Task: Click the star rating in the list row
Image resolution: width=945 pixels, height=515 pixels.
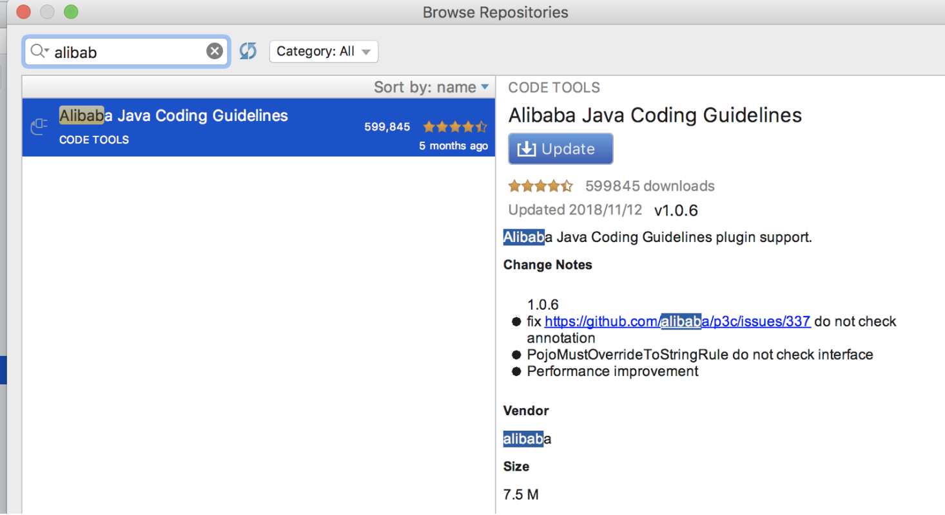Action: (x=455, y=127)
